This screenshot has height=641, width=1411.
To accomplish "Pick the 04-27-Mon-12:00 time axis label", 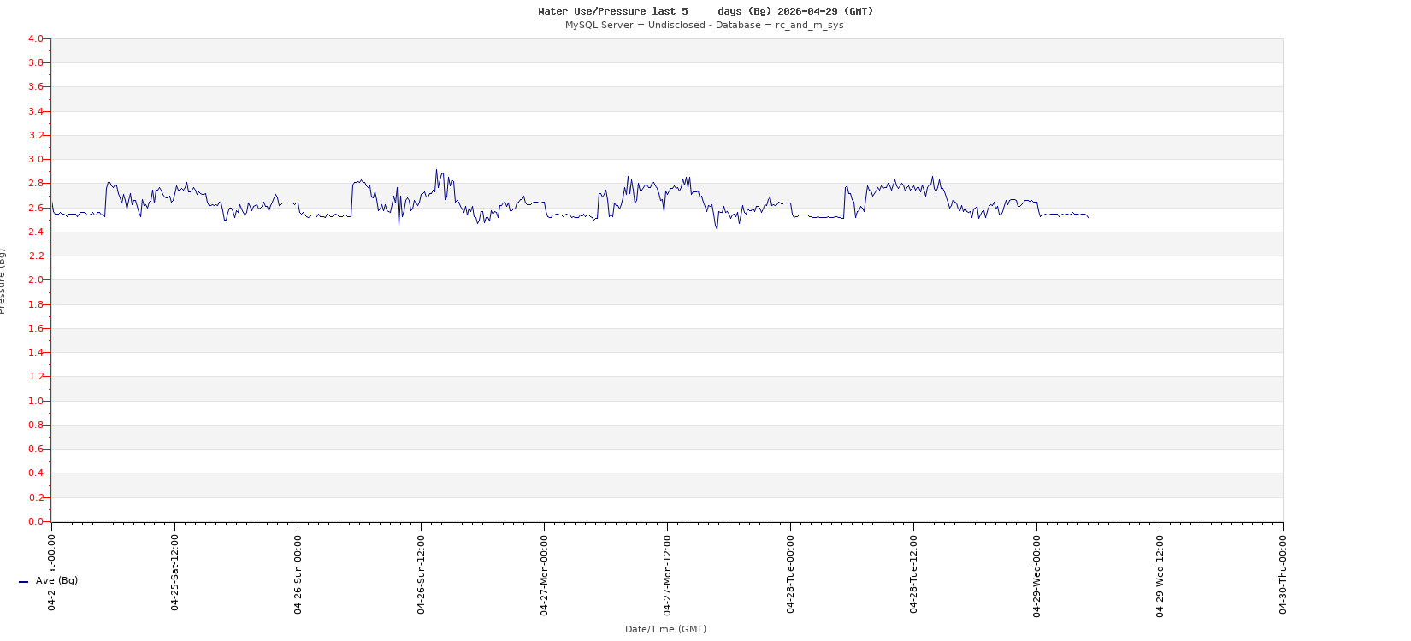I will [x=667, y=573].
